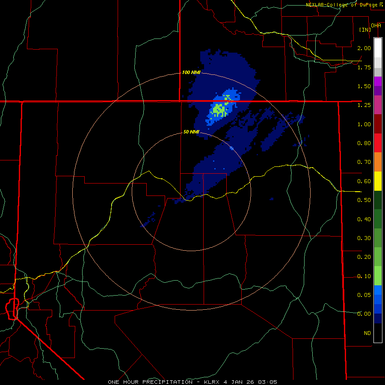Select the 0.60 legend value

tap(364, 181)
